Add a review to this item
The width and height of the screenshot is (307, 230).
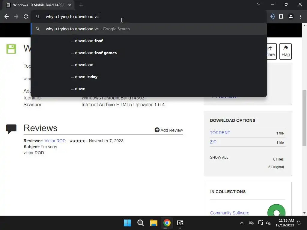click(168, 130)
